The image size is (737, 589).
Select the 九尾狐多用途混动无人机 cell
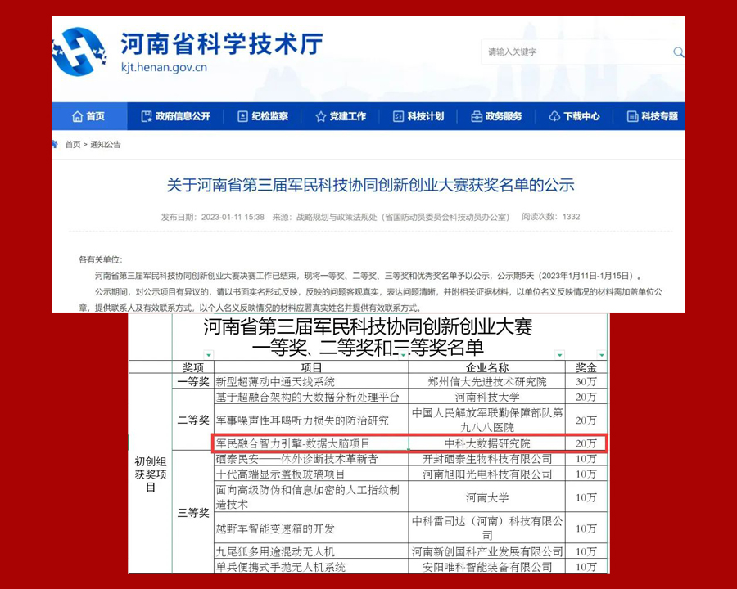pyautogui.click(x=311, y=551)
